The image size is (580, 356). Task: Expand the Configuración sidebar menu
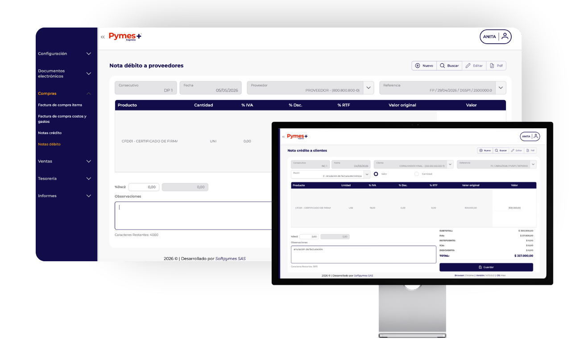click(65, 53)
